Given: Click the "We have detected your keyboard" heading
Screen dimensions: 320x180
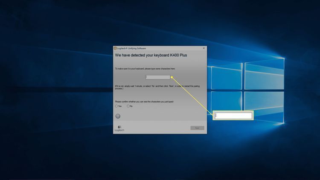Looking at the screenshot, I should pos(151,55).
